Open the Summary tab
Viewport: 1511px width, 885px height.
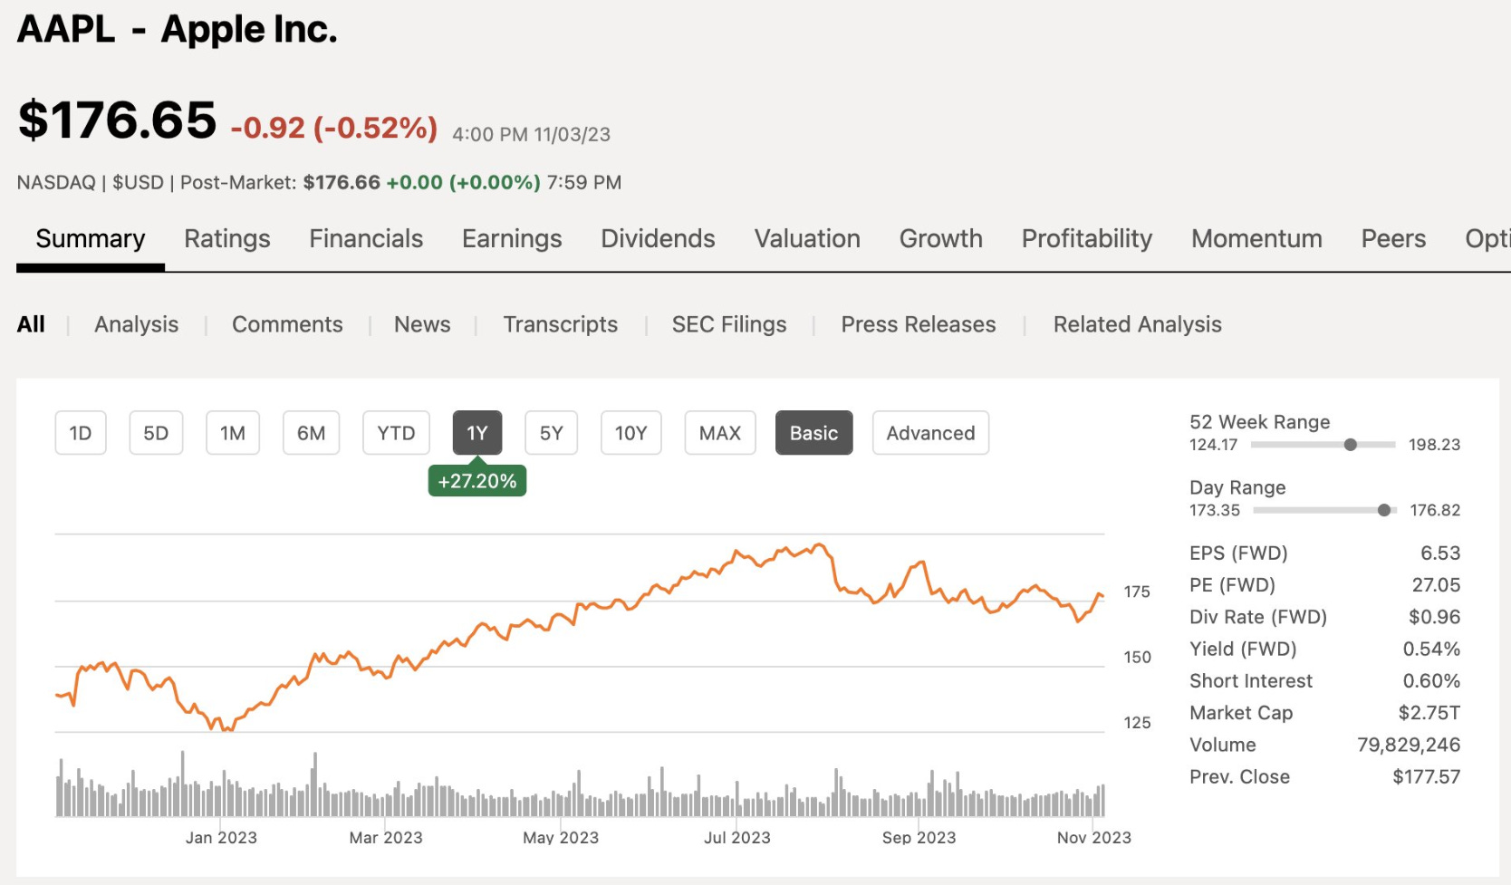click(x=91, y=238)
